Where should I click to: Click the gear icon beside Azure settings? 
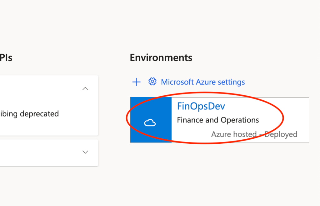pyautogui.click(x=152, y=82)
